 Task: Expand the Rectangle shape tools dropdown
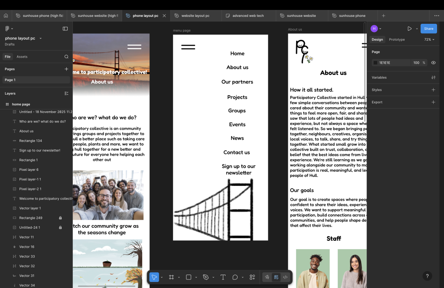pos(196,277)
